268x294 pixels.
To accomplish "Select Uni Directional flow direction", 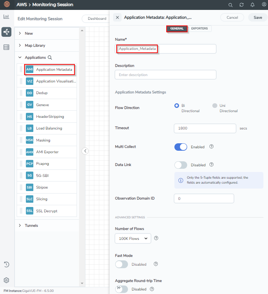I will (x=214, y=105).
